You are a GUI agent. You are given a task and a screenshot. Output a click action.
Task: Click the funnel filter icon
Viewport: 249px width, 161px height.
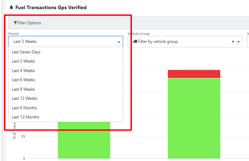(x=15, y=23)
